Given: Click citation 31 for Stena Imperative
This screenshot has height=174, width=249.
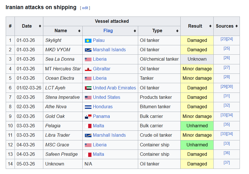Looking at the screenshot, I should point(226,96).
